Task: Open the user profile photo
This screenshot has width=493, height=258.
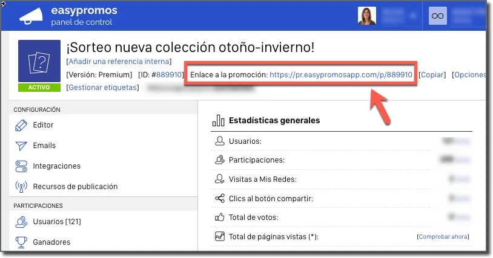Action: 366,16
